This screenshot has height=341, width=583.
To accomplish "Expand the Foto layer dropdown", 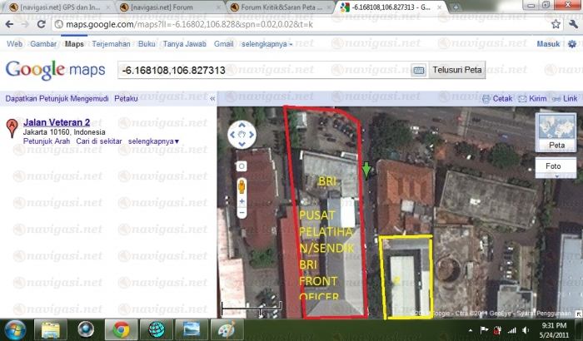I will (557, 166).
